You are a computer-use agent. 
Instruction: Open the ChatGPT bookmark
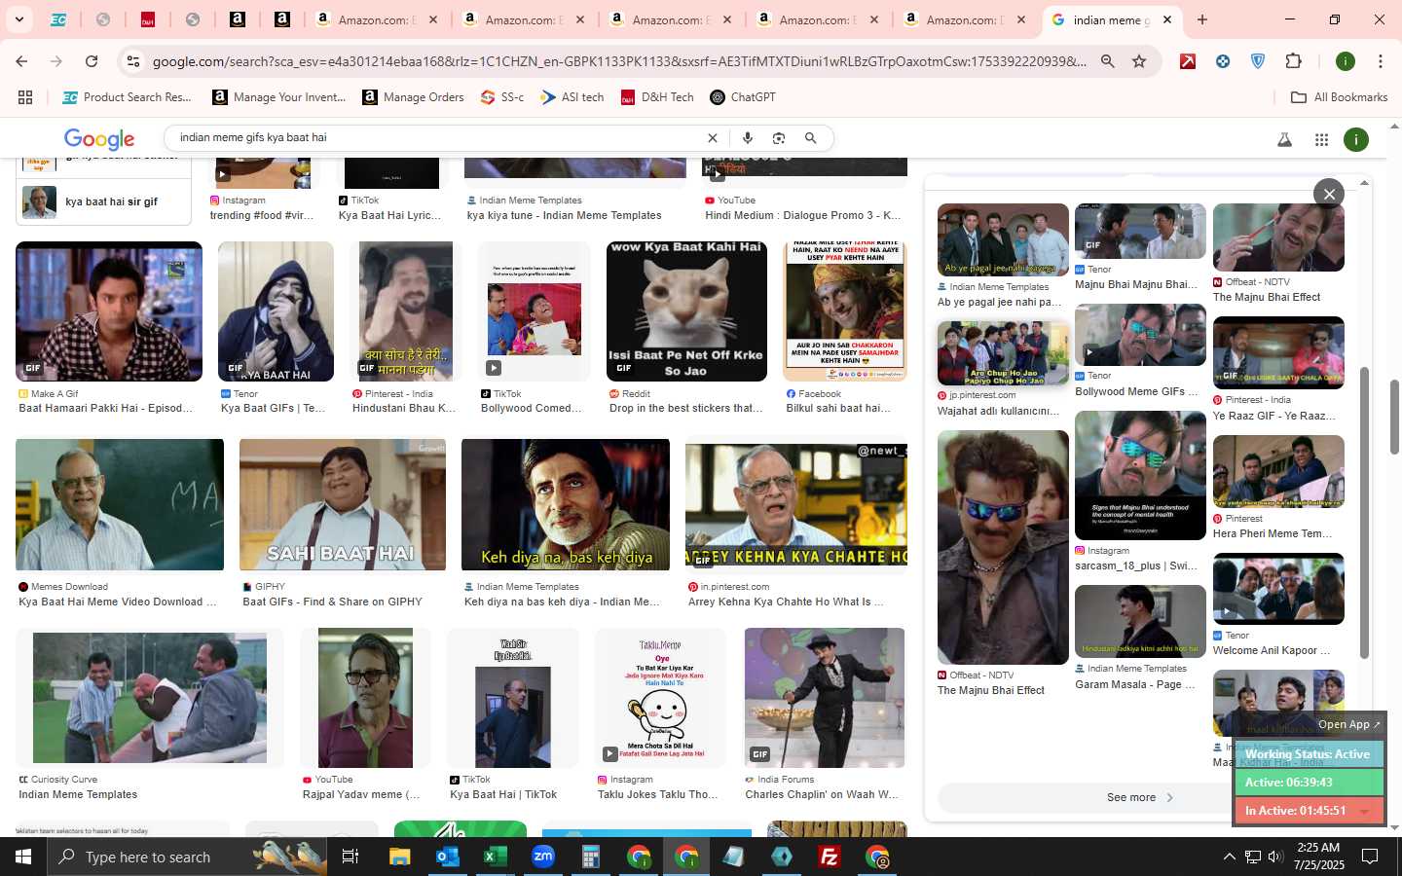(743, 97)
